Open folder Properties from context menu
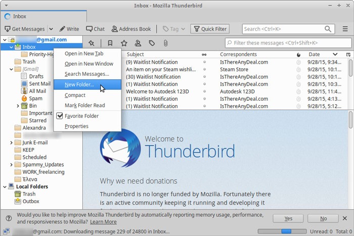This screenshot has height=236, width=354. (87, 126)
